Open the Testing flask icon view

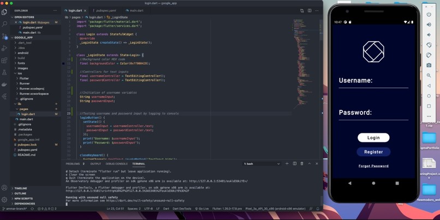[x=4, y=72]
